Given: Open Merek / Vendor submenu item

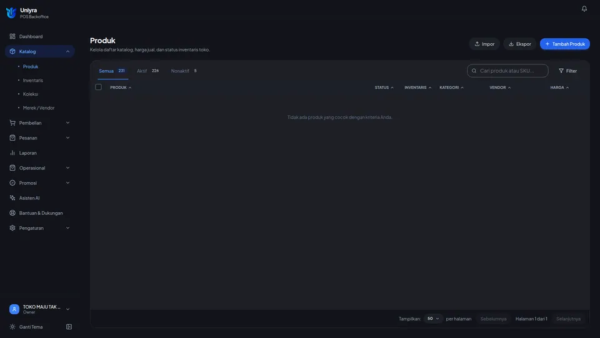Looking at the screenshot, I should [39, 108].
